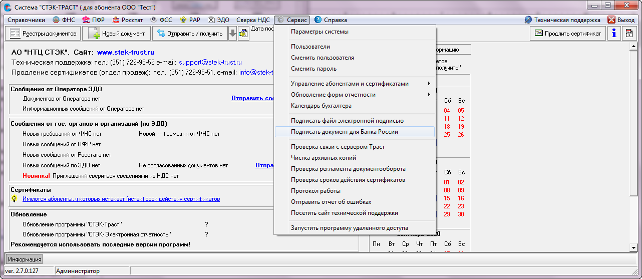The width and height of the screenshot is (642, 279).
Task: Click the Справка help menu
Action: (x=331, y=20)
